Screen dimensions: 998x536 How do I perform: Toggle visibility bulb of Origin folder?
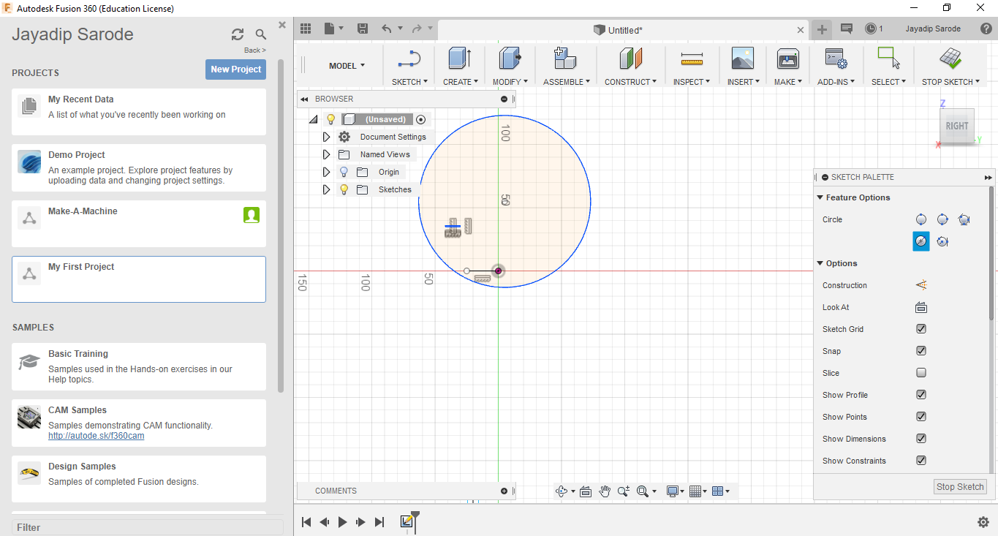click(x=344, y=172)
